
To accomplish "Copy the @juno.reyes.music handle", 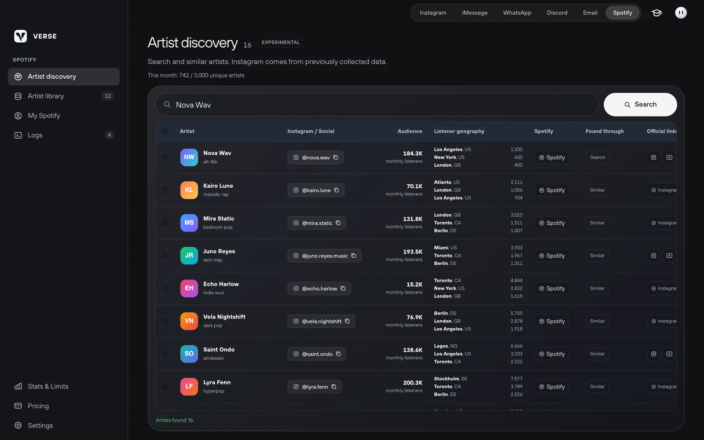I will pyautogui.click(x=354, y=256).
